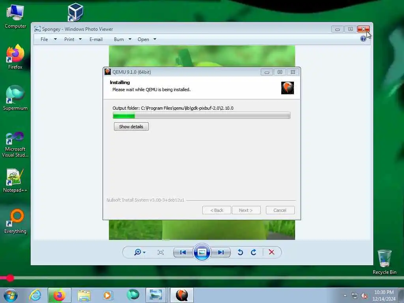The height and width of the screenshot is (303, 404).
Task: Click the network tray icon
Action: [x=355, y=296]
